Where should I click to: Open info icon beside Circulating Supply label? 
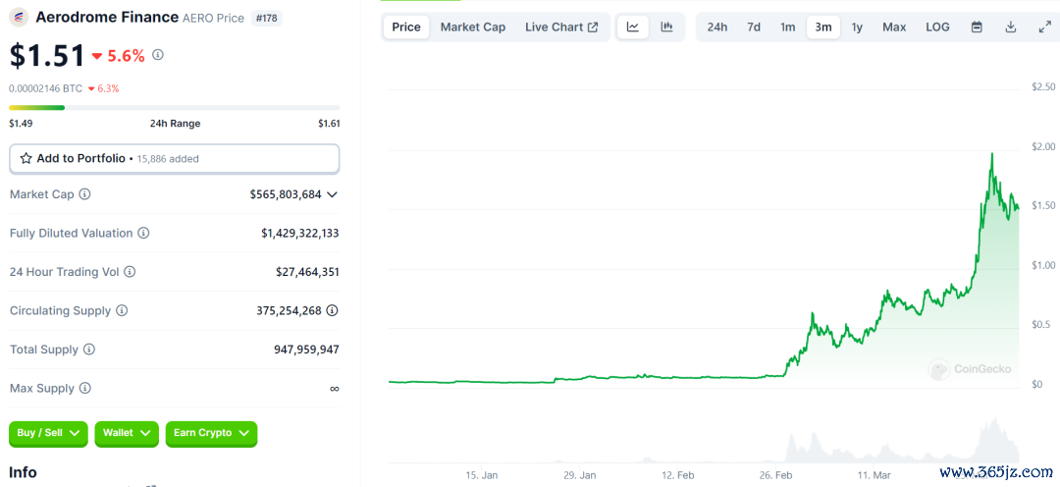pyautogui.click(x=122, y=310)
